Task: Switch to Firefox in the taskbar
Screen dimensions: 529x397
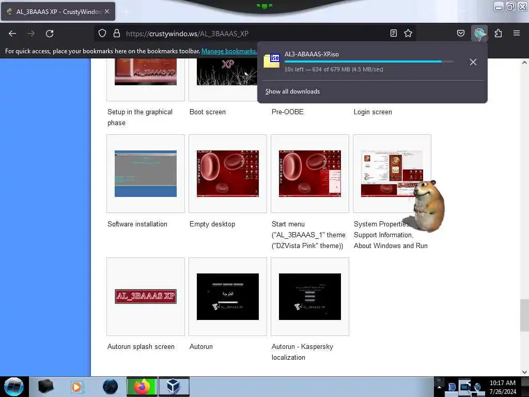Action: point(142,387)
